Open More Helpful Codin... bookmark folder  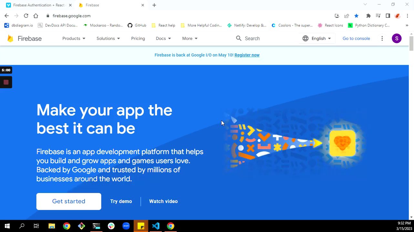(x=201, y=25)
